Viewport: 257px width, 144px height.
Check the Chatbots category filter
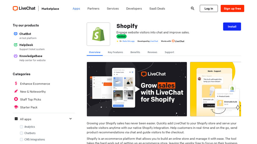coord(21,133)
